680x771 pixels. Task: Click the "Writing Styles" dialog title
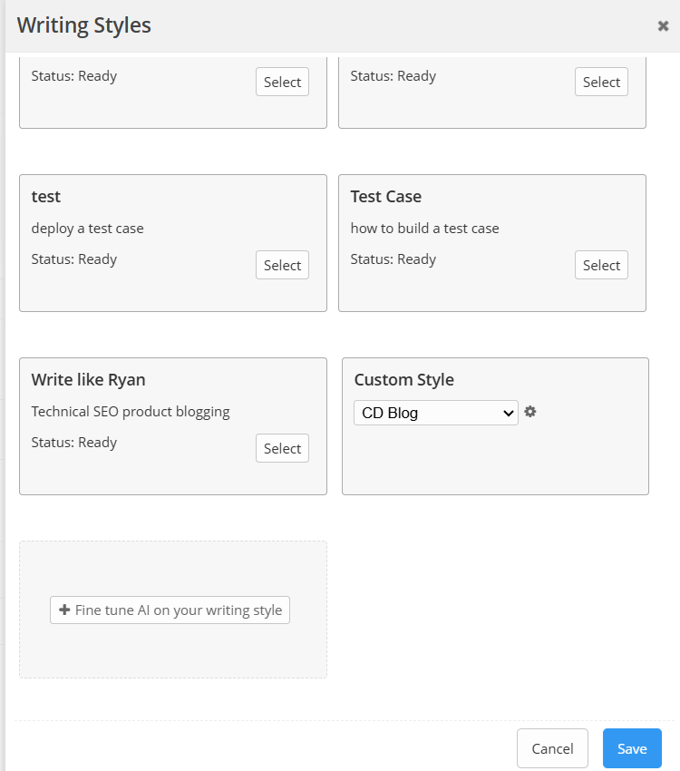pyautogui.click(x=84, y=25)
